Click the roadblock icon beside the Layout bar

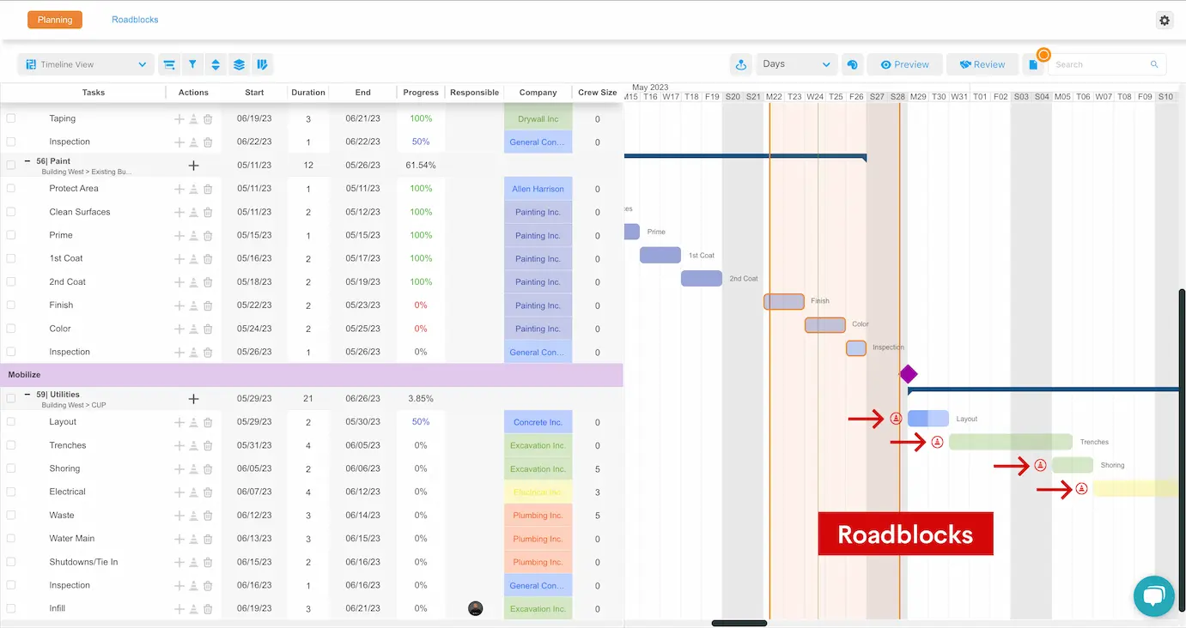[x=896, y=419]
